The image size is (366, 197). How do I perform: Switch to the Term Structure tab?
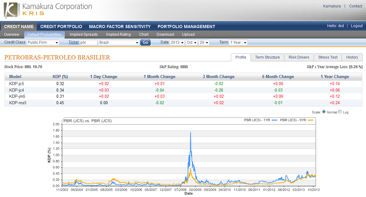click(x=267, y=57)
